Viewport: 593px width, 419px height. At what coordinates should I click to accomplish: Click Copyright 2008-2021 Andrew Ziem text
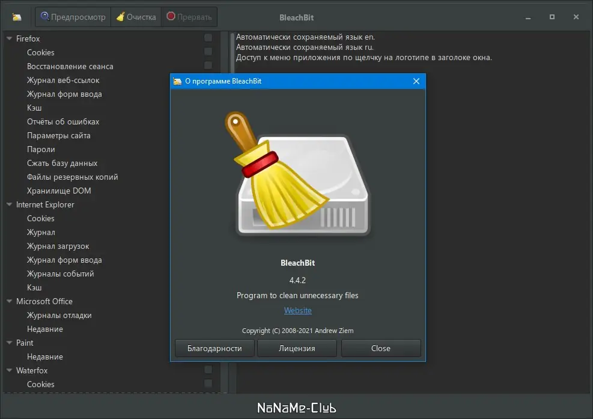tap(297, 331)
